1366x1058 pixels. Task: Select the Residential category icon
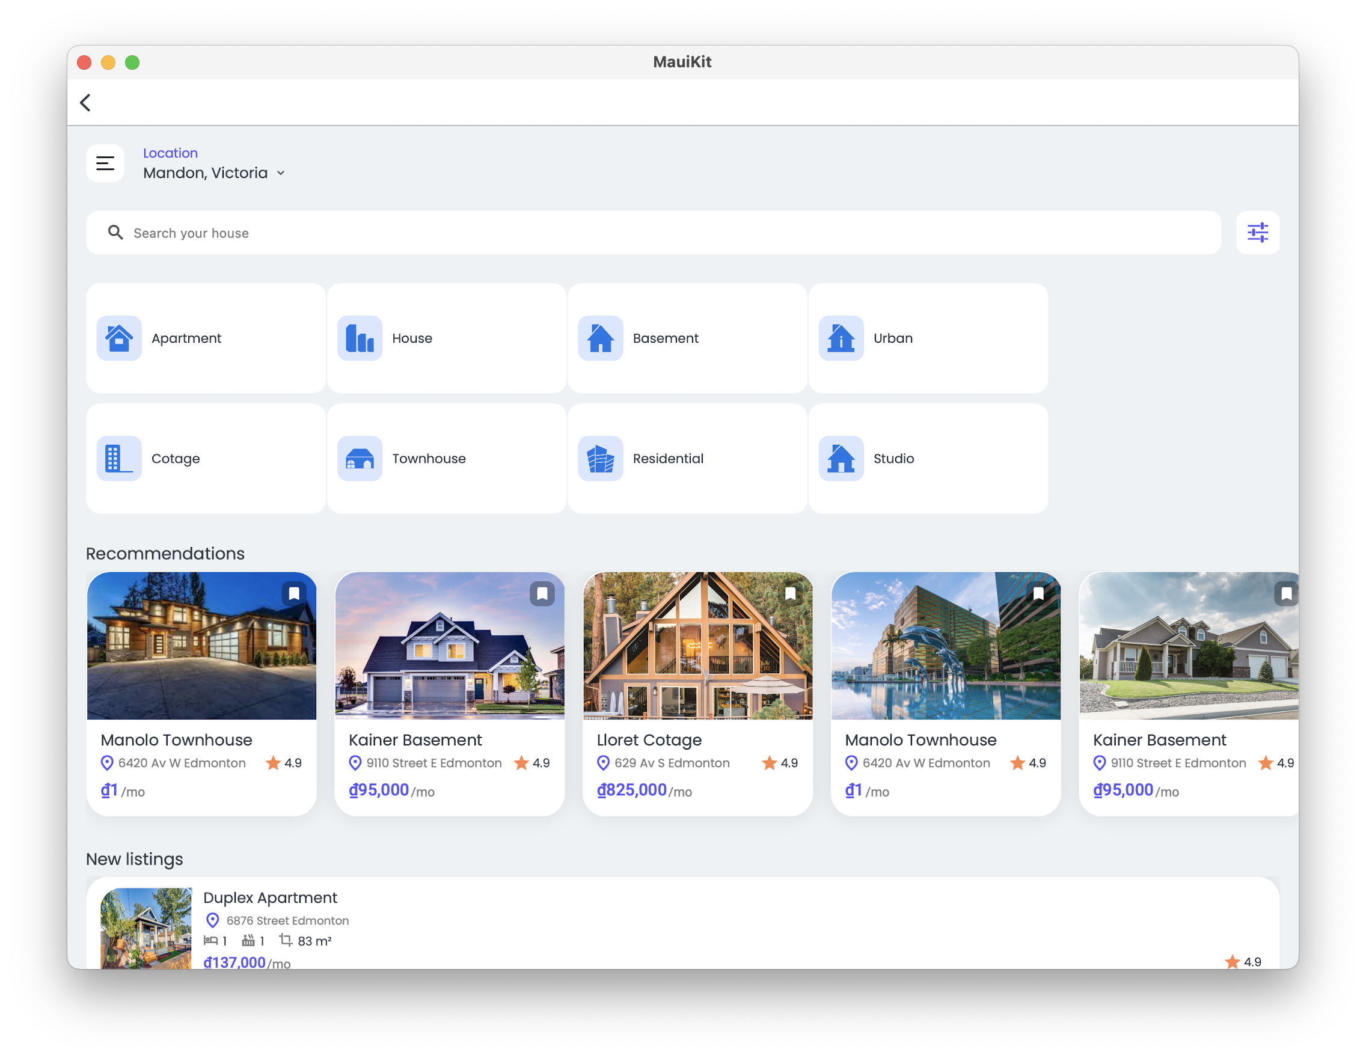click(x=601, y=458)
